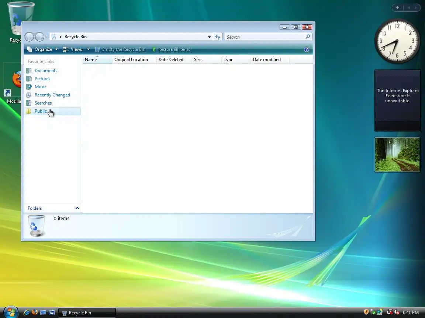Screen dimensions: 425x318
Task: Launch Internet Explorer from Quick Launch
Action: point(26,312)
